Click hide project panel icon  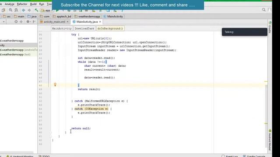(x=34, y=22)
